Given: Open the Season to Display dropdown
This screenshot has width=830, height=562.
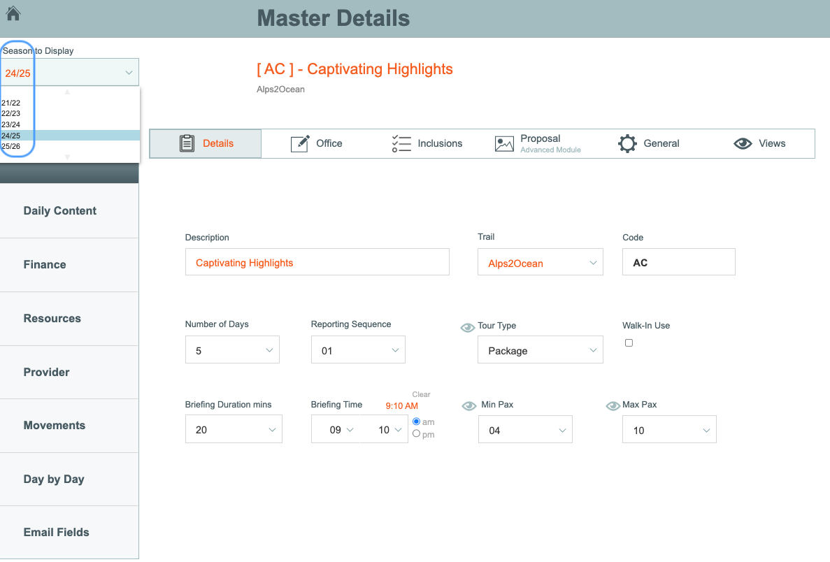Looking at the screenshot, I should tap(69, 73).
